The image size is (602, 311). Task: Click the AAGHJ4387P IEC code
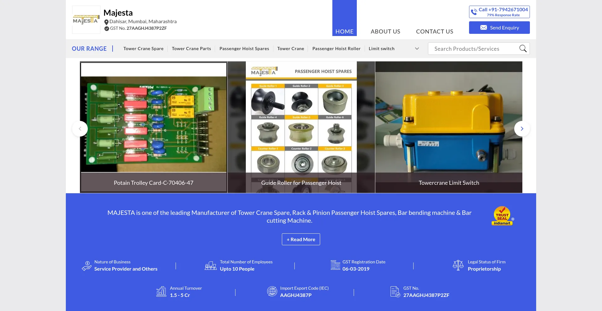pyautogui.click(x=296, y=295)
